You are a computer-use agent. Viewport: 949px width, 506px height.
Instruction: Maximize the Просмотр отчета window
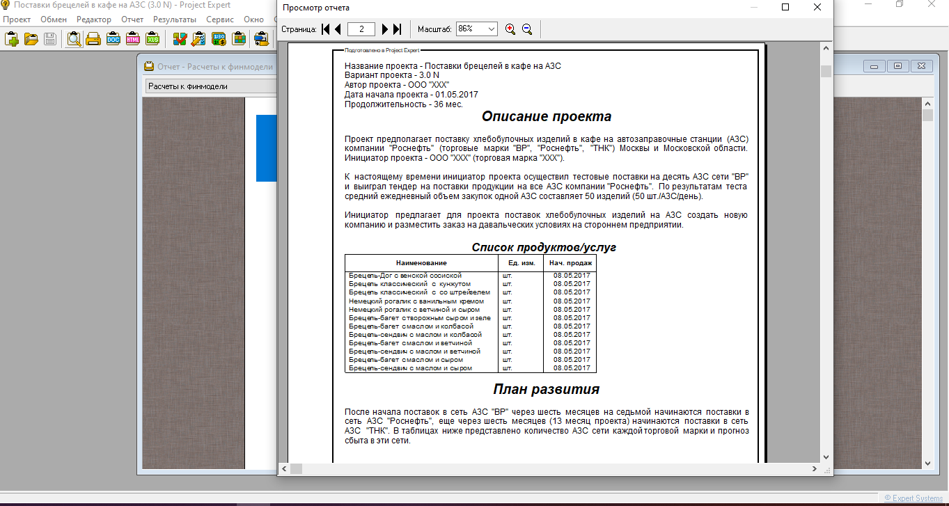tap(785, 8)
